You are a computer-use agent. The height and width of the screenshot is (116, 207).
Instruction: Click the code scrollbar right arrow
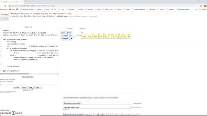coord(58,74)
